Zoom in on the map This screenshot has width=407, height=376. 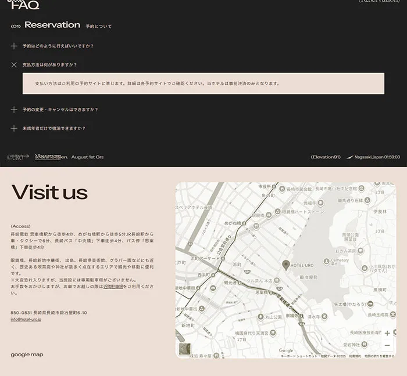pos(387,333)
